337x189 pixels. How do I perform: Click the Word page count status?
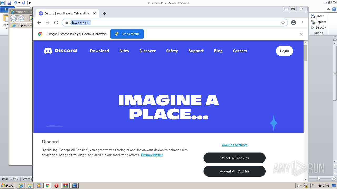[10, 179]
